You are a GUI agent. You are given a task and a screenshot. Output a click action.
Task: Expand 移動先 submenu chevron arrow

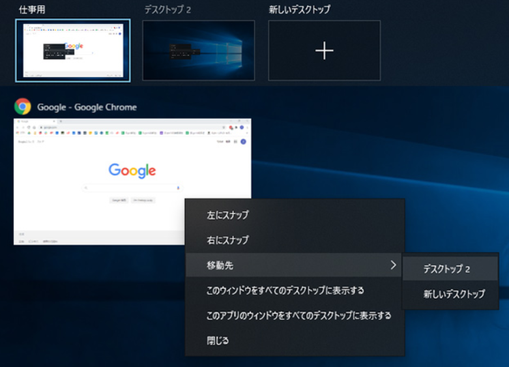pos(394,265)
